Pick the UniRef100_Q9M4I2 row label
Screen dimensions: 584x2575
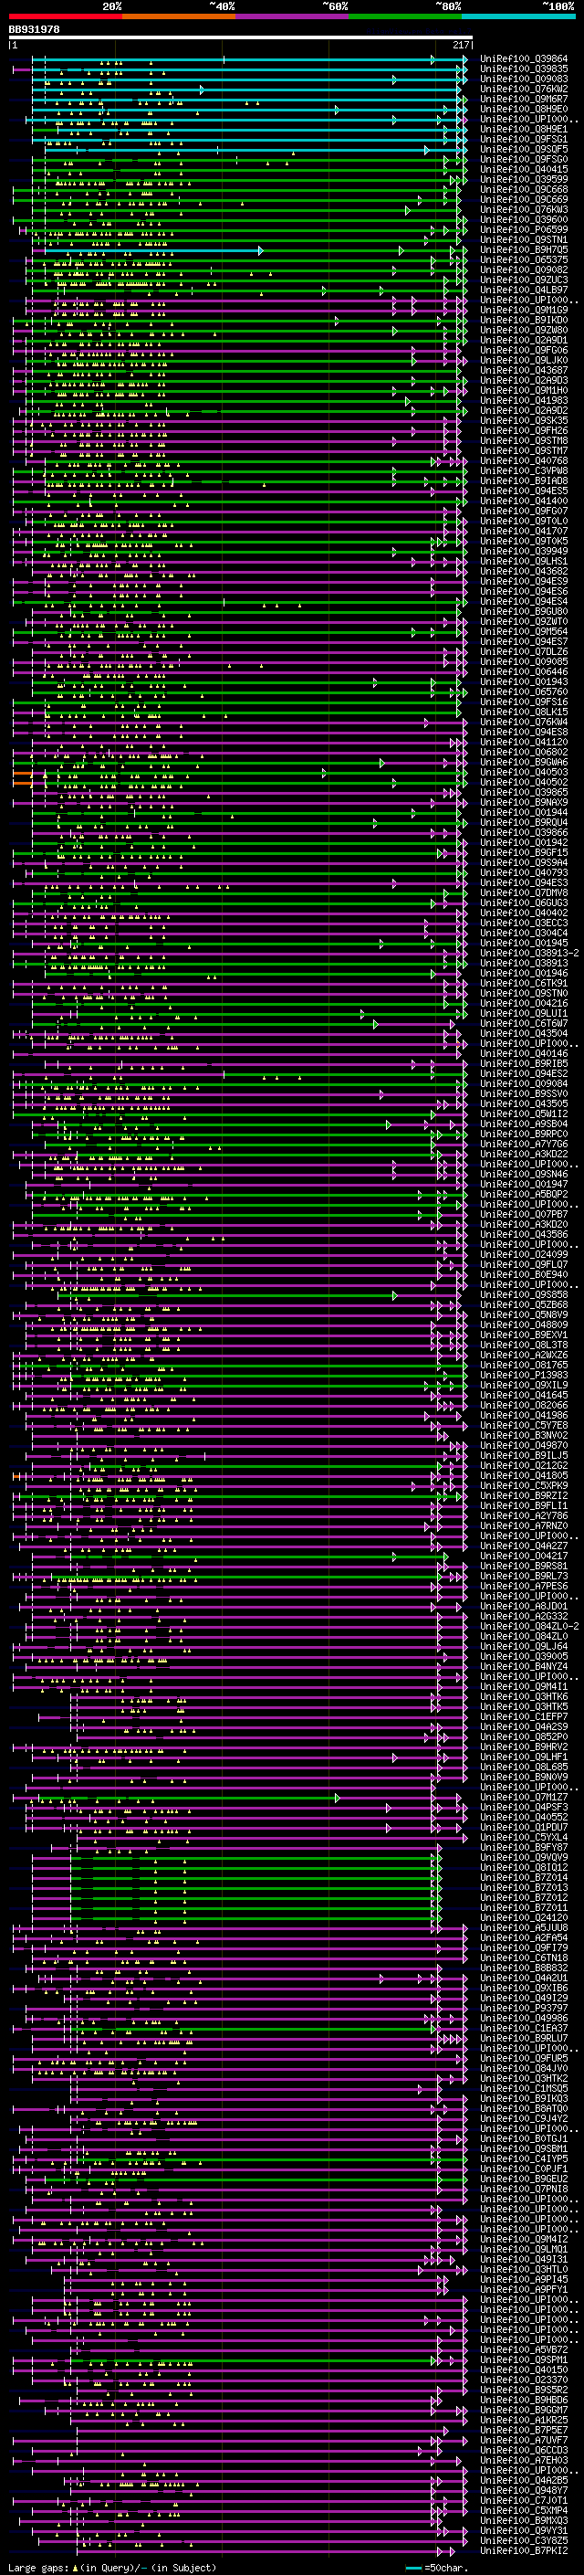coord(524,2239)
